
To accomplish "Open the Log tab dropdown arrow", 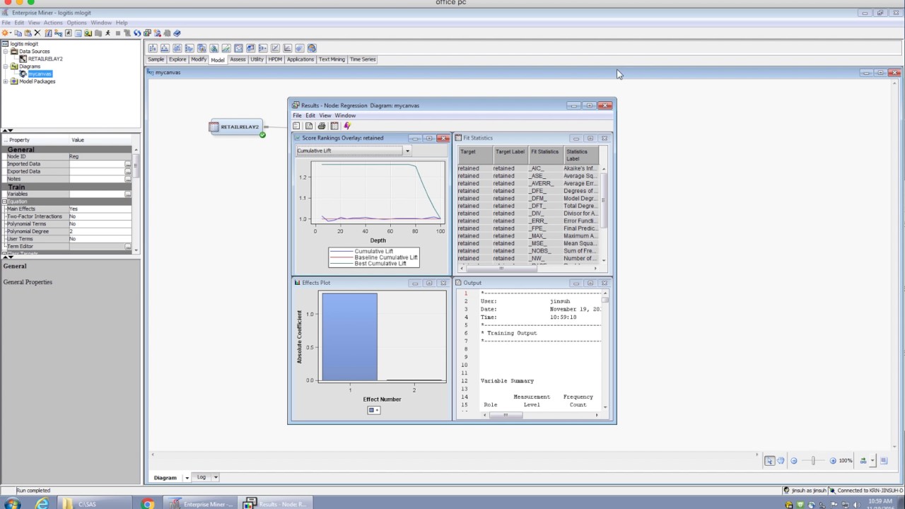I will 216,477.
